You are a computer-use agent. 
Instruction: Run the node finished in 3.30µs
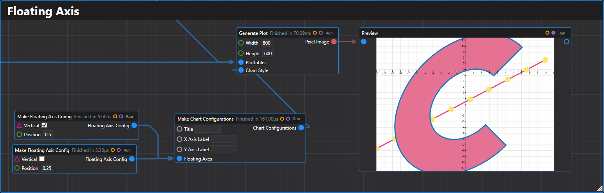[127, 150]
